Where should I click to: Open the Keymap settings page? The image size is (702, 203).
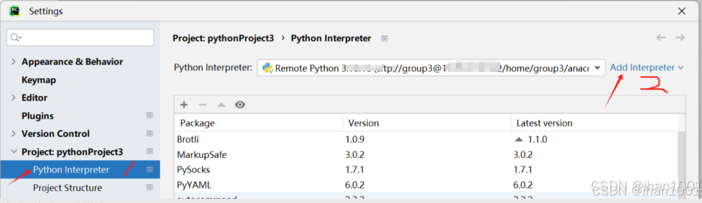38,80
